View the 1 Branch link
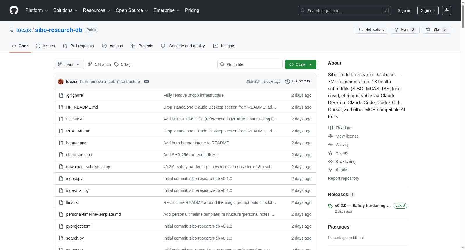The width and height of the screenshot is (465, 250). 99,64
